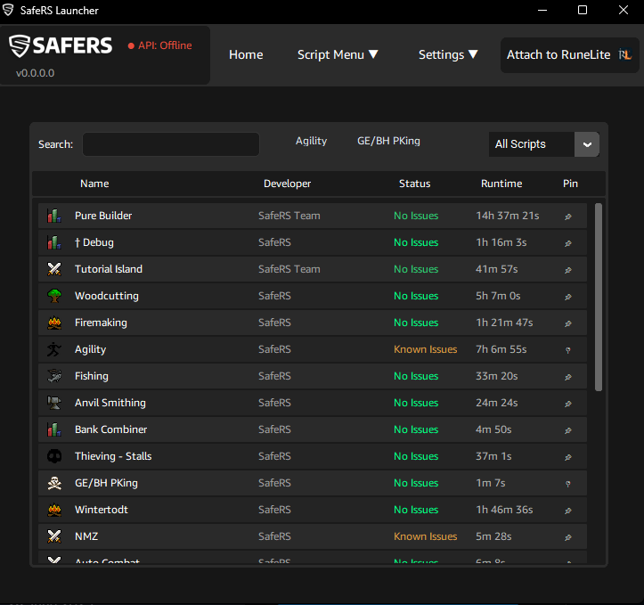Open the All Scripts filter dropdown
644x605 pixels.
543,144
